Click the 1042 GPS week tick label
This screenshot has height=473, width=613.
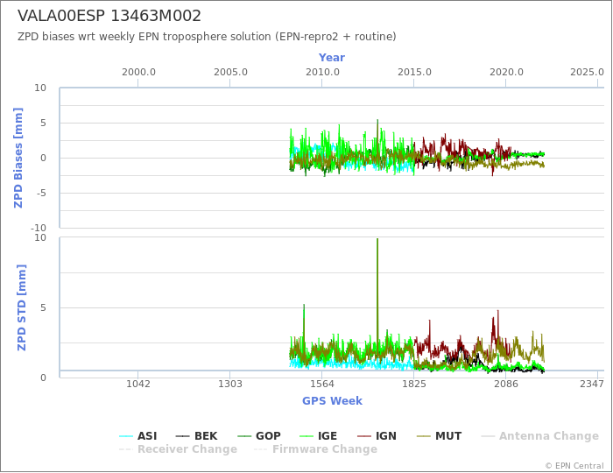pos(138,384)
